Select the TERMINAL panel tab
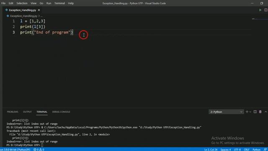The width and height of the screenshot is (268, 151). [x=42, y=112]
